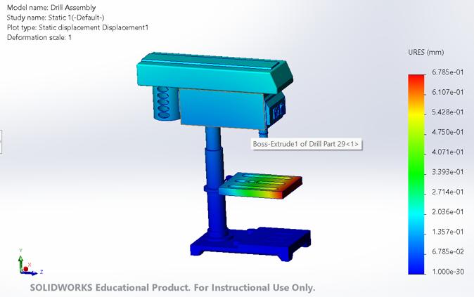Screen dimensions: 474x297
Task: Click the 'Study name: Static 1(-Default-)' text
Action: (56, 18)
